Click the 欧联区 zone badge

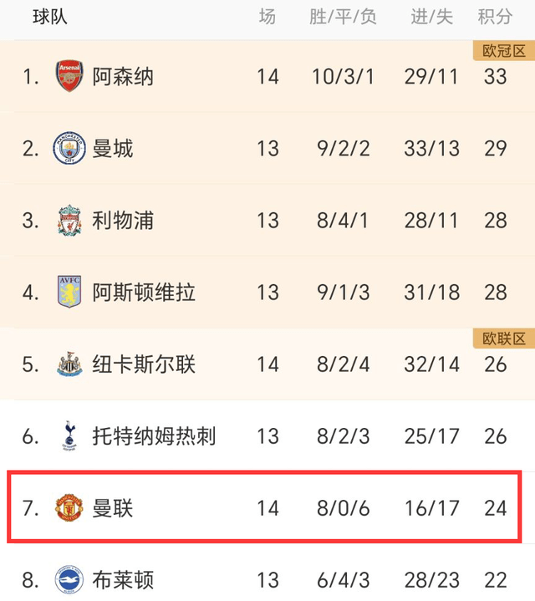504,339
